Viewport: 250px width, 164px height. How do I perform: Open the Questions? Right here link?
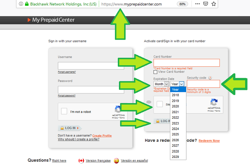tap(59, 160)
